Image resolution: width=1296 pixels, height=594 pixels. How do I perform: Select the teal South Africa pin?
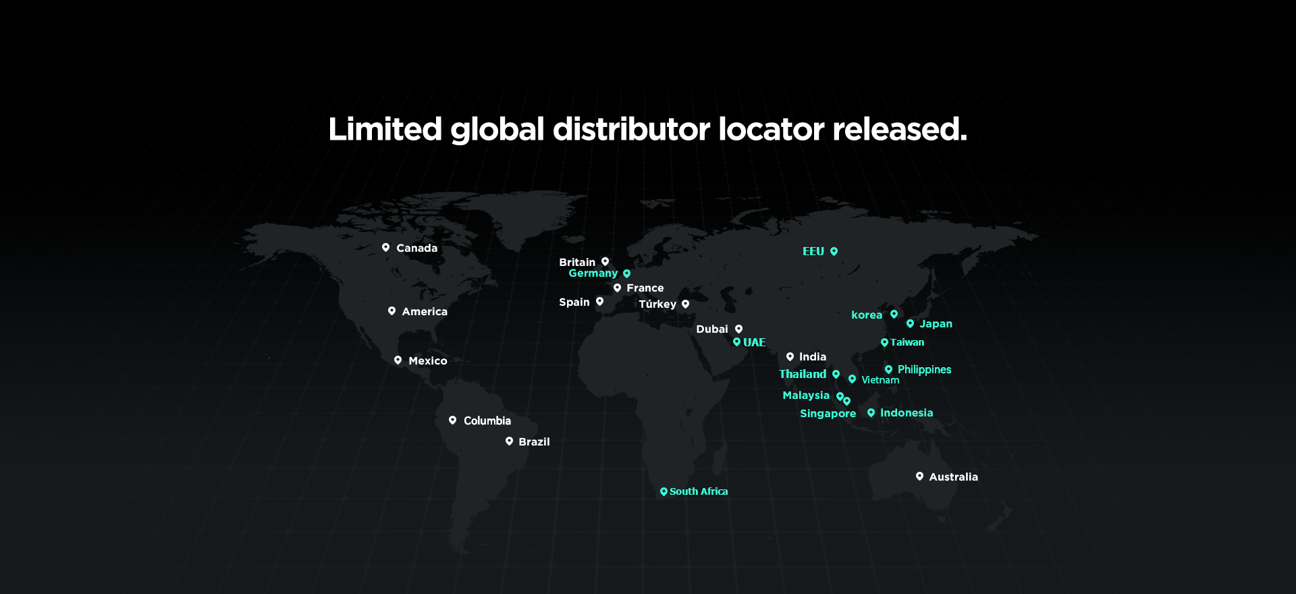tap(664, 492)
